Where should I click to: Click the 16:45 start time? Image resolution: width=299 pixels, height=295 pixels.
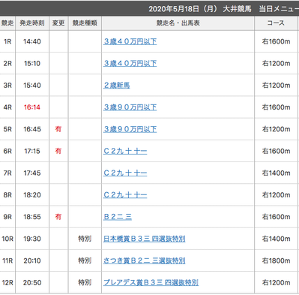(32, 129)
